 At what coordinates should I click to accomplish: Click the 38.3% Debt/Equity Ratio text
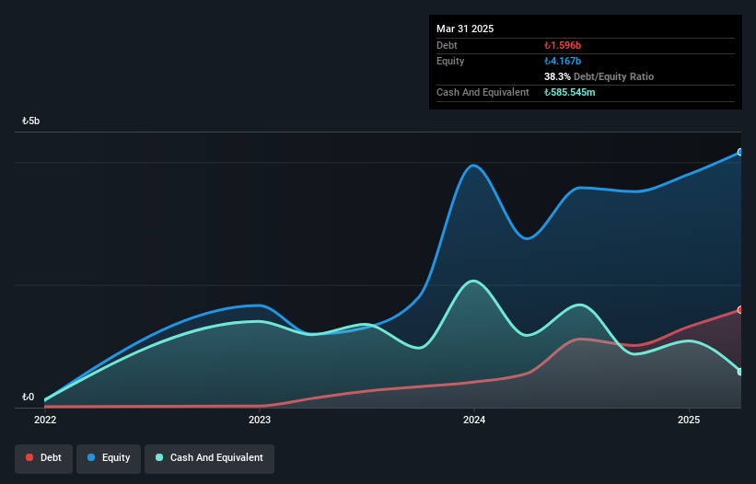coord(599,76)
